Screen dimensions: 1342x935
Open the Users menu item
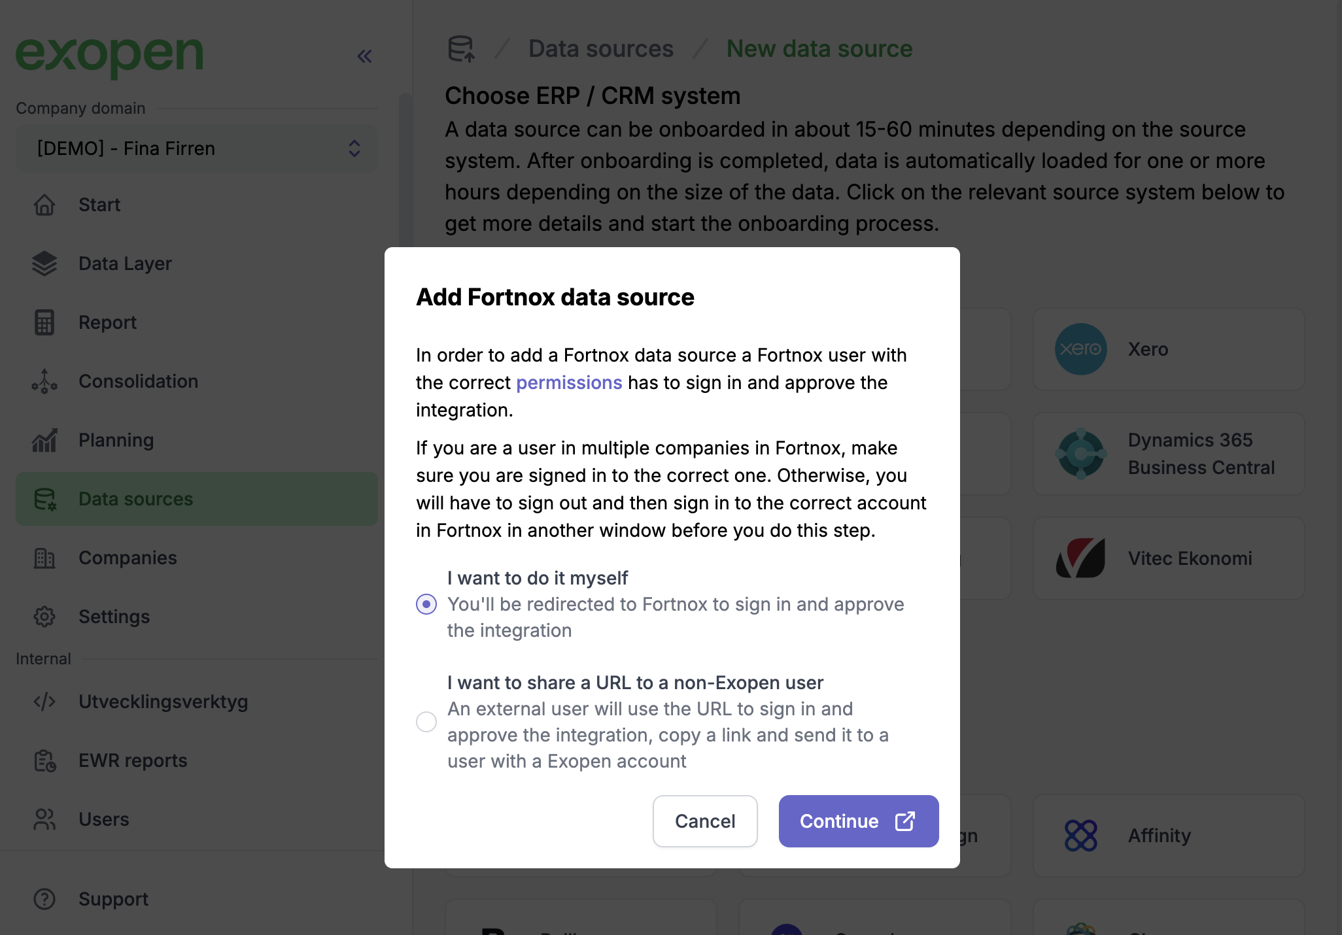pos(103,819)
